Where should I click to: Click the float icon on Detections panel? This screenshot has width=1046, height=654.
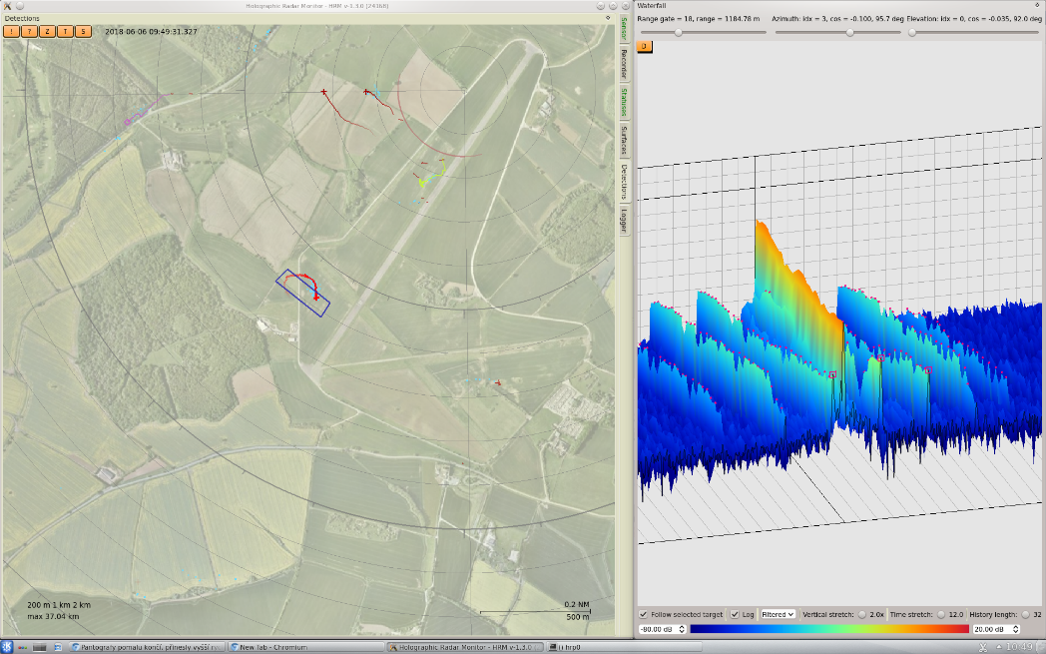(x=608, y=18)
